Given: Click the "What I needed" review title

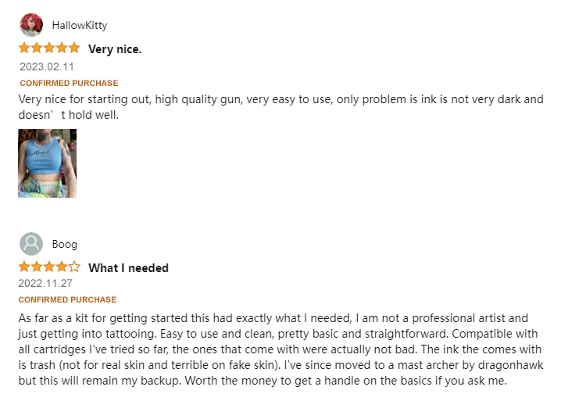Looking at the screenshot, I should (128, 268).
